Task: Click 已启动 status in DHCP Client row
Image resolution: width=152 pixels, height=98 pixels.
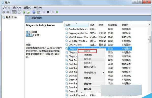Action: pyautogui.click(x=102, y=45)
